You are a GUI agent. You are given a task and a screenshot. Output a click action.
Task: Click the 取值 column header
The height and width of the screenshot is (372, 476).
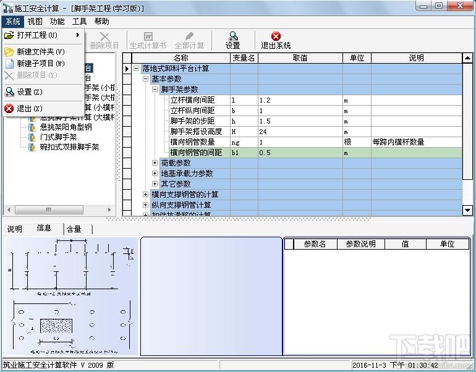click(x=300, y=58)
